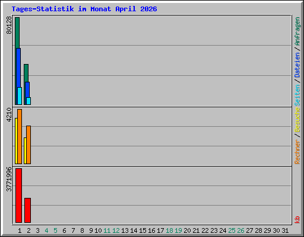Click the bottom axis value 3771996
This screenshot has height=237, width=304.
9,180
